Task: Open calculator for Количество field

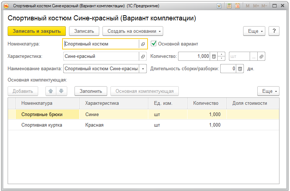Action: click(214, 56)
